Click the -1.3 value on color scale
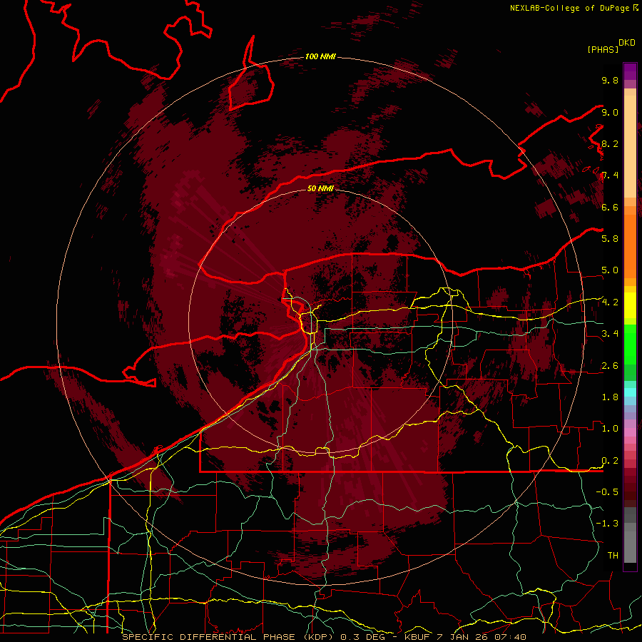This screenshot has height=642, width=642. 607,524
